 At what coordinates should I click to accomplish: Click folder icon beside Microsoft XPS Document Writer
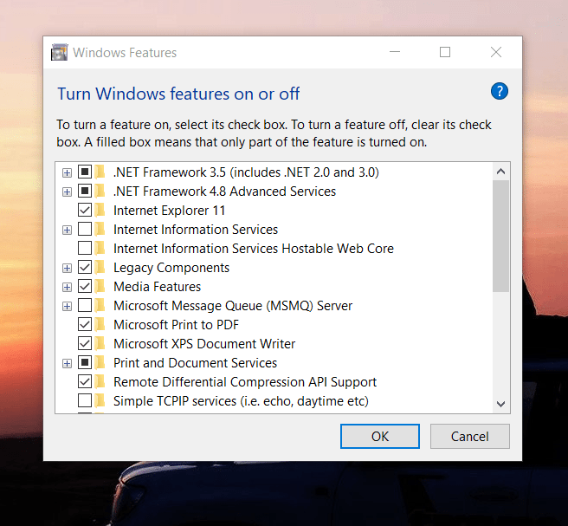pos(101,344)
